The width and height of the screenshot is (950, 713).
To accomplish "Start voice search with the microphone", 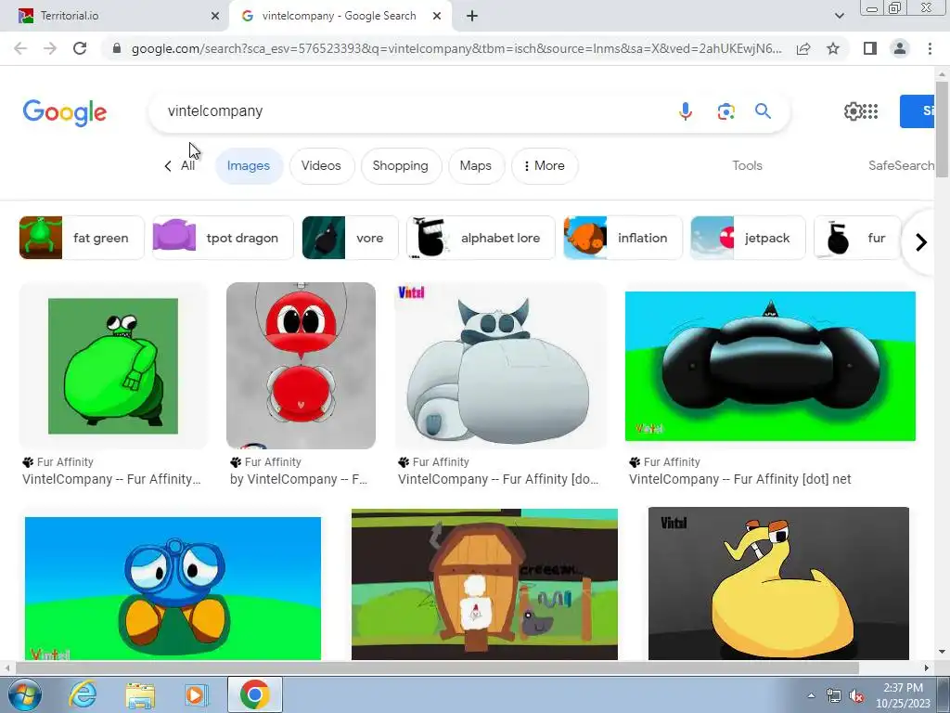I will pos(686,111).
